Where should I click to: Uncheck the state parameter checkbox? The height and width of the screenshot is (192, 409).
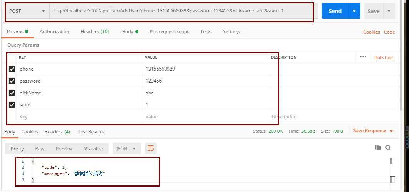point(12,105)
